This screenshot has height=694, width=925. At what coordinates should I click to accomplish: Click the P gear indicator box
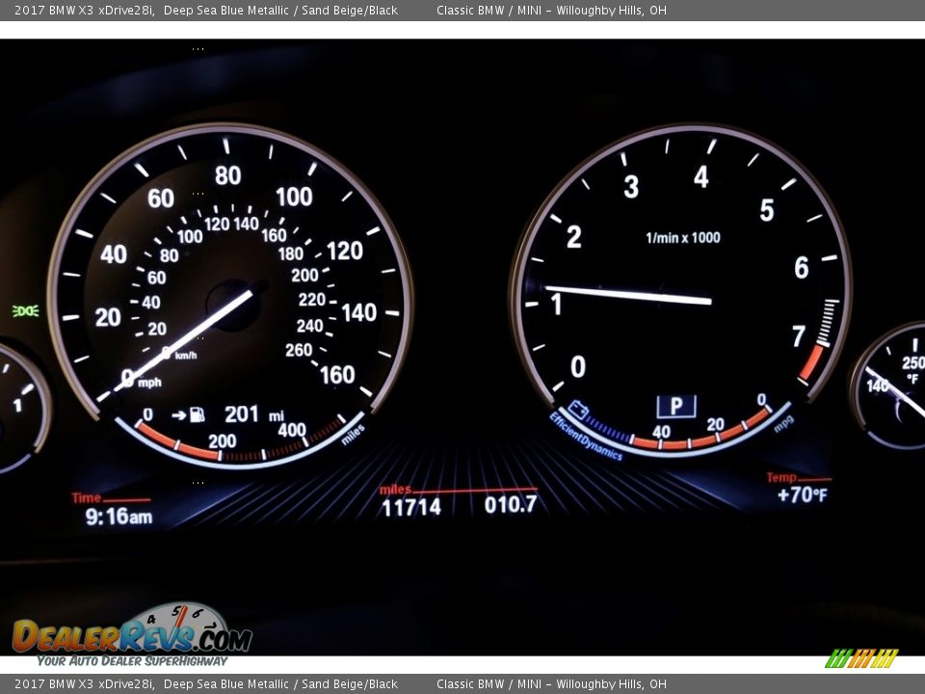click(x=675, y=406)
